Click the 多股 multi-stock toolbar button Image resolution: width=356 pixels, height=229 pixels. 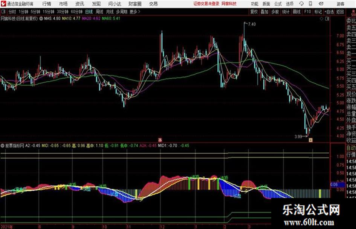[x=275, y=12]
